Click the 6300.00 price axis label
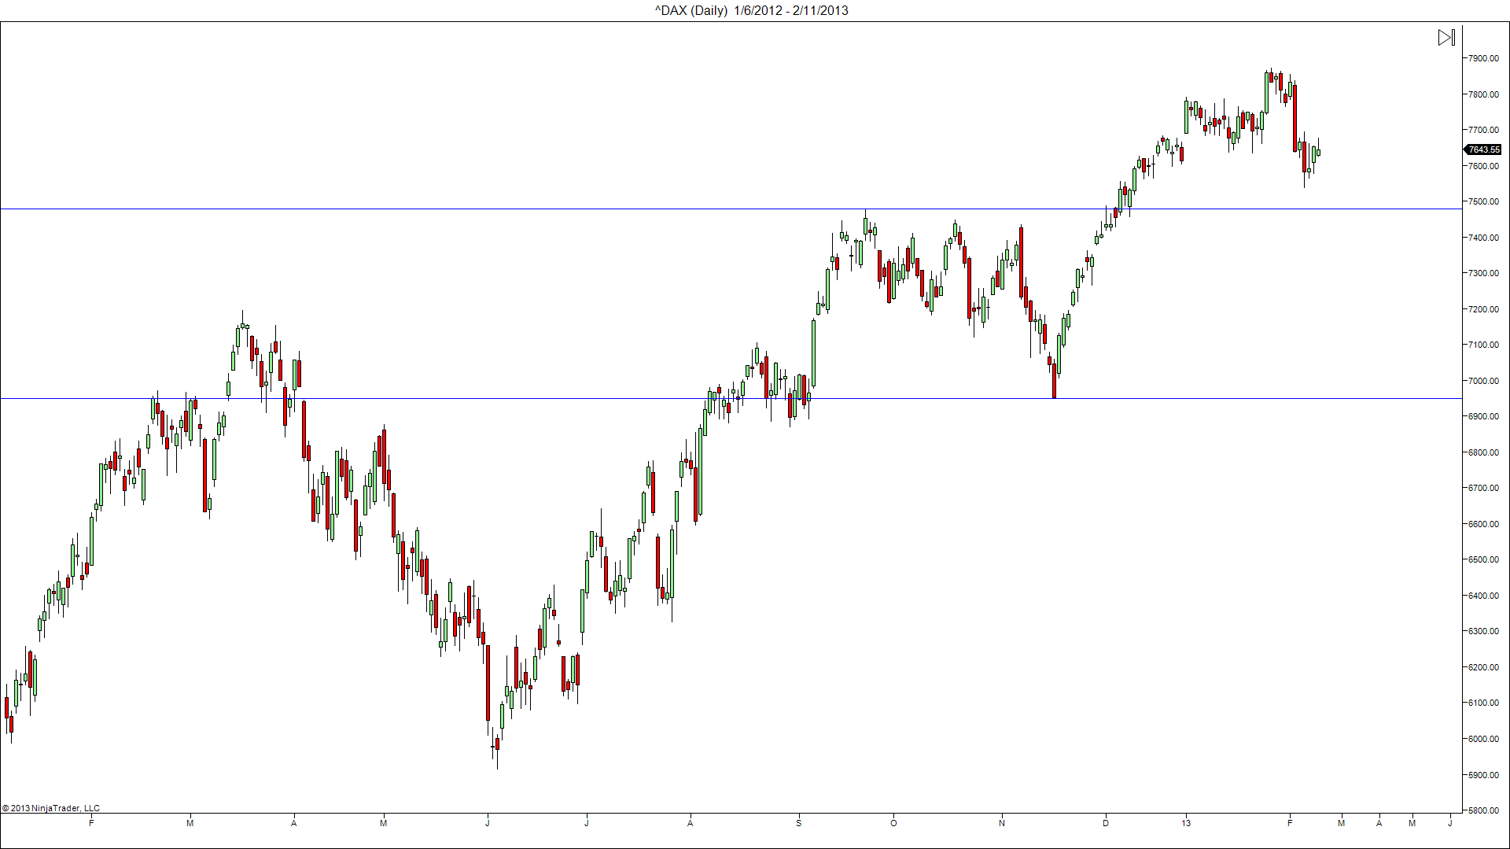The image size is (1510, 849). pyautogui.click(x=1483, y=631)
